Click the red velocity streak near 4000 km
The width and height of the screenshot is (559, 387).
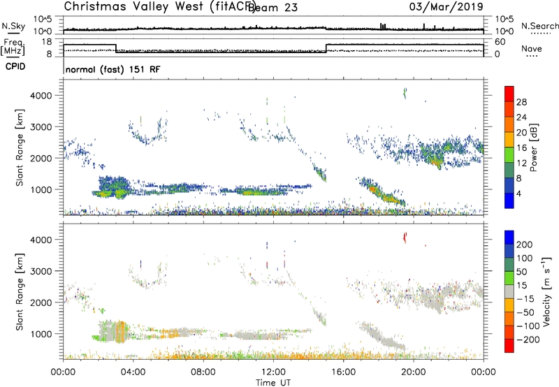(405, 237)
